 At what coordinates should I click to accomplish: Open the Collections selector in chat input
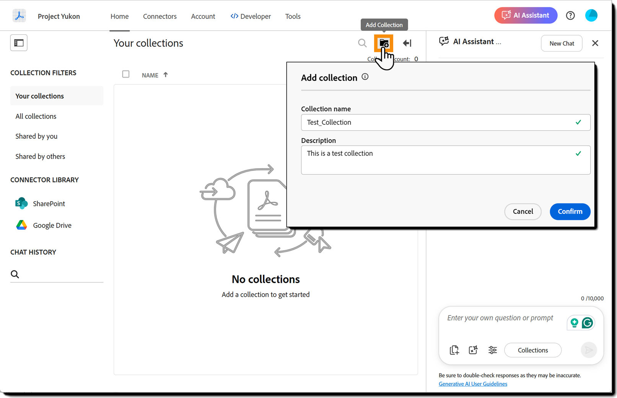[x=532, y=350]
